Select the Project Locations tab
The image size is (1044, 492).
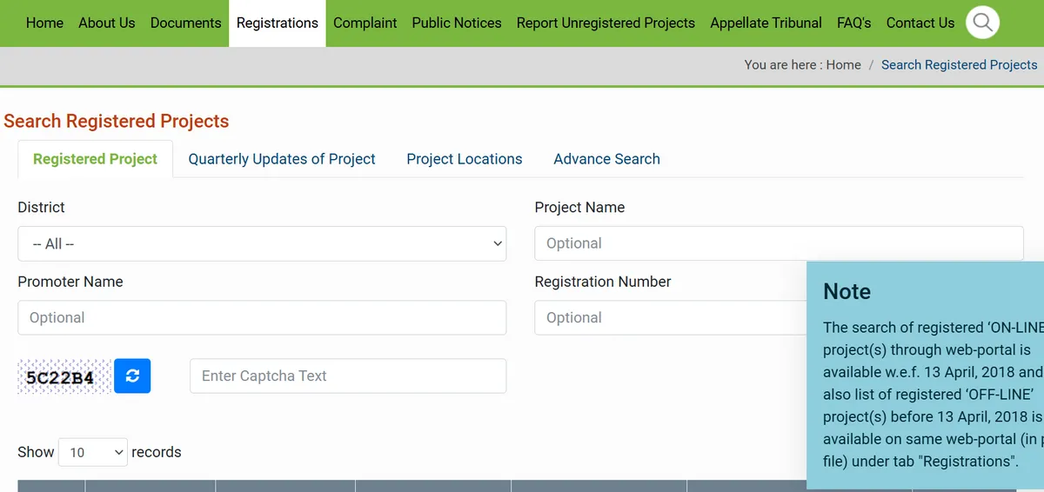point(464,159)
